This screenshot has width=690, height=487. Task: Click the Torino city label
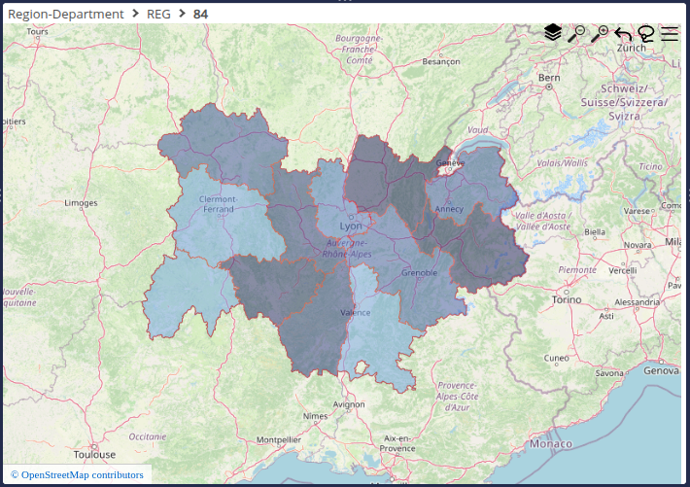point(565,300)
